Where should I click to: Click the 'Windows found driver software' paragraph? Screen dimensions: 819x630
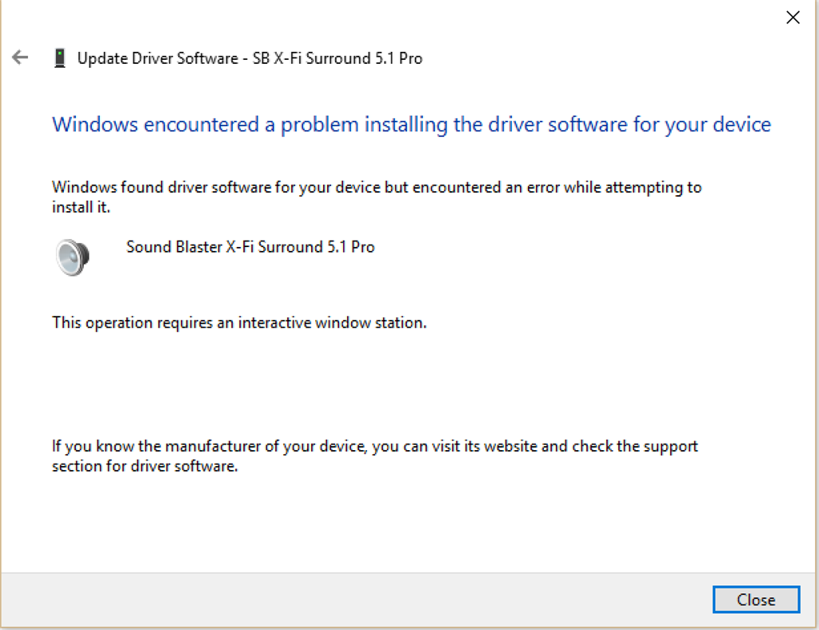(x=377, y=197)
